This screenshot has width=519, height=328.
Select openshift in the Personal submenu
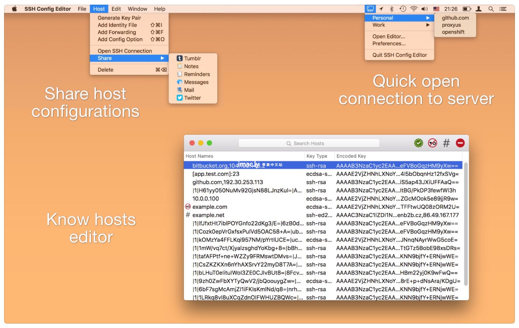[x=455, y=32]
